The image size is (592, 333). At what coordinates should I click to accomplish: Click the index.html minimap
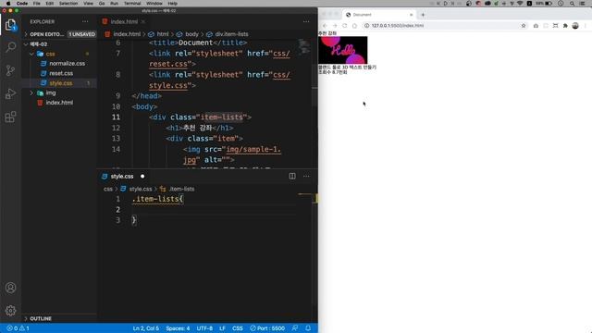coord(303,47)
